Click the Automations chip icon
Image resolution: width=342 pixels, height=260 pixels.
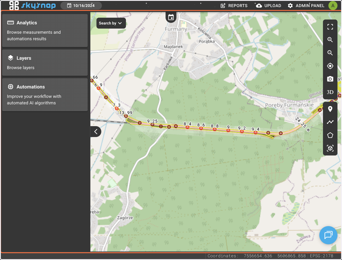11,87
